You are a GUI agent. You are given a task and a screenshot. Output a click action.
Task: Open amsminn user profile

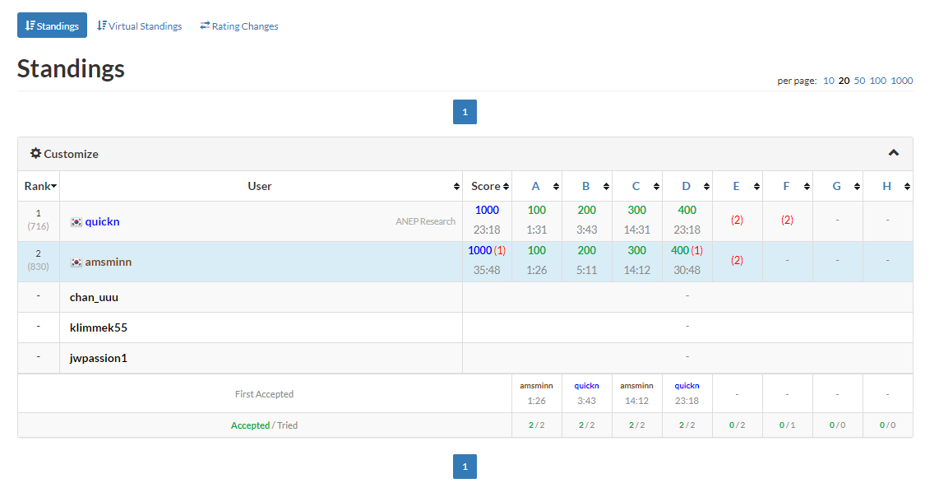(x=109, y=262)
